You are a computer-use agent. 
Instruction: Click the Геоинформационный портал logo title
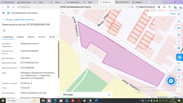(x=23, y=13)
